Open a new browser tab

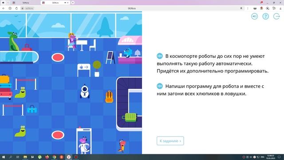pos(73,3)
